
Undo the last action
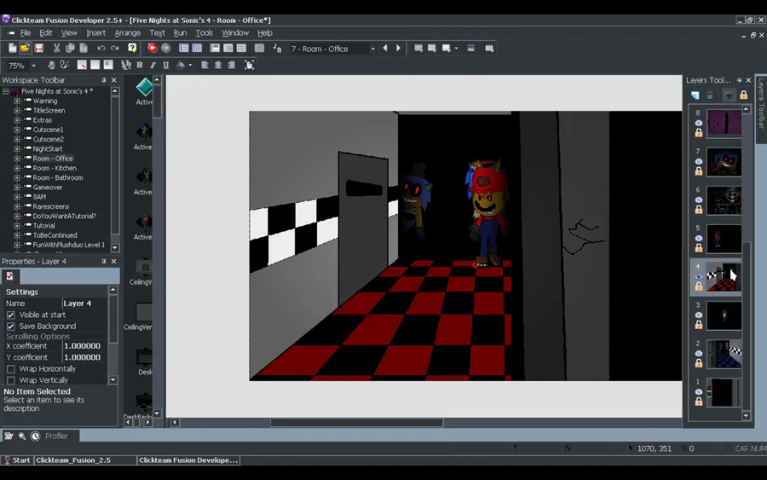tap(101, 48)
